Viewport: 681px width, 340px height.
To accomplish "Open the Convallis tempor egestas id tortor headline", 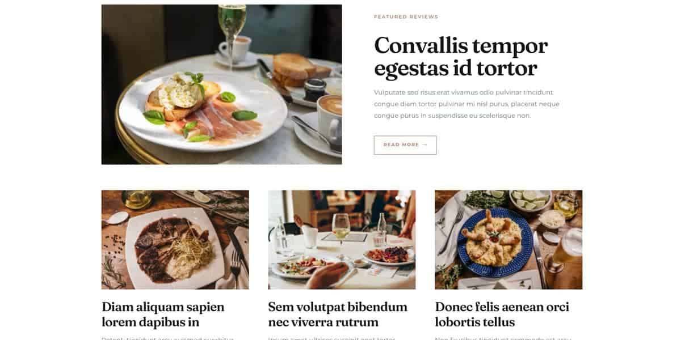I will (461, 56).
